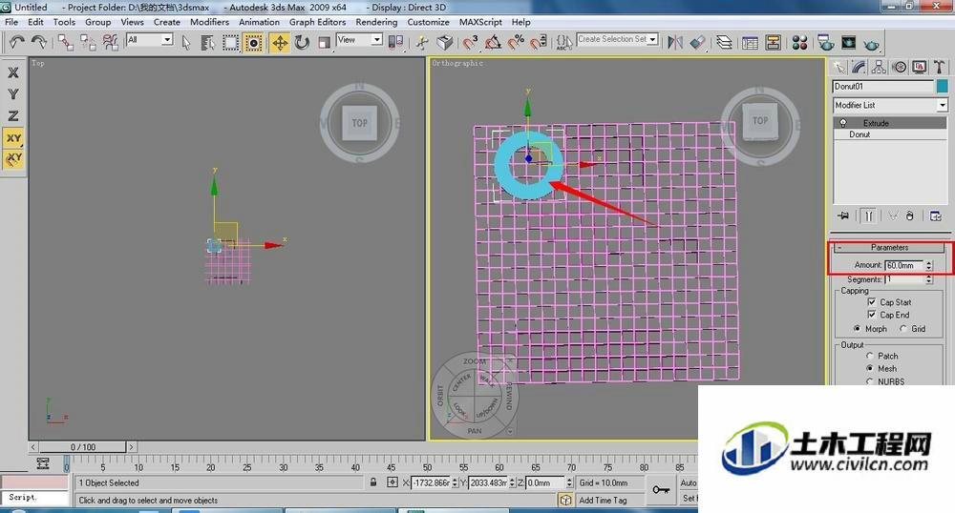Restrict to Y axis constraint button
This screenshot has width=955, height=513.
[13, 94]
